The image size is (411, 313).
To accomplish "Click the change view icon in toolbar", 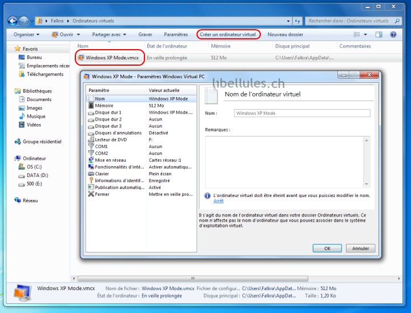I will 356,34.
